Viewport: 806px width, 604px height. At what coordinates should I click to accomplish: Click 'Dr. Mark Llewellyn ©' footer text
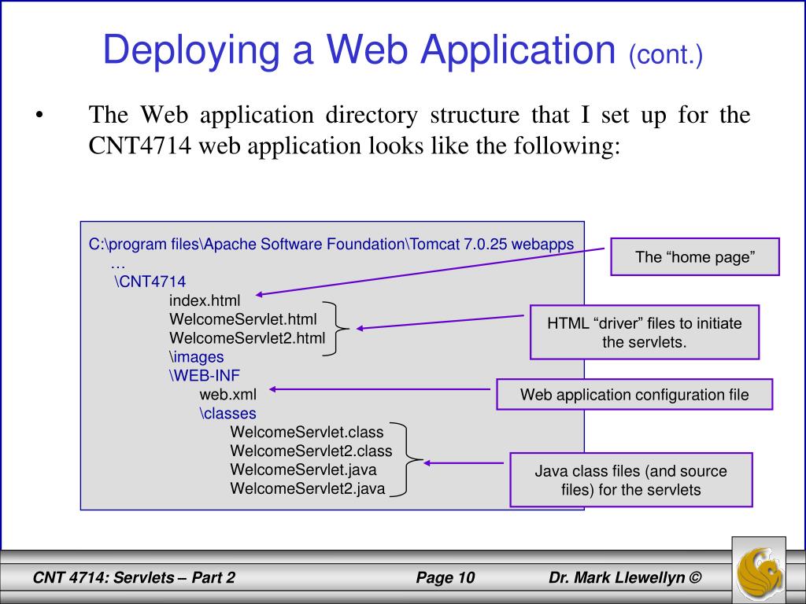(x=625, y=578)
